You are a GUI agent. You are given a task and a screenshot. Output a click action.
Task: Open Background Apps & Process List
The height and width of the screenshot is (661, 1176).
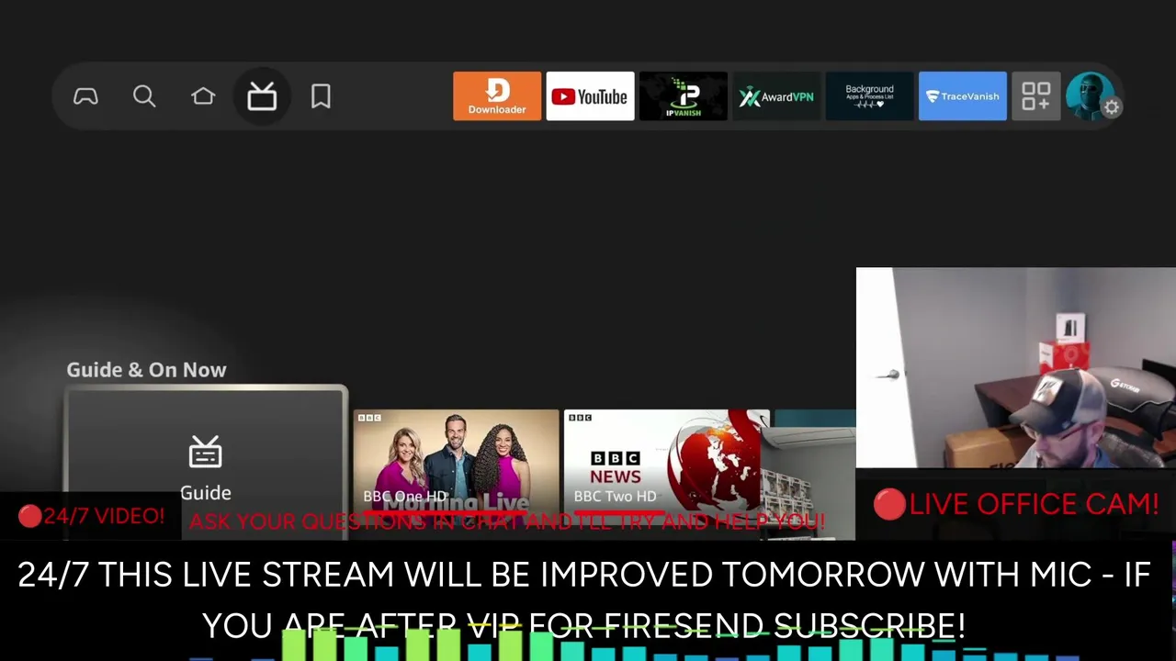point(869,96)
